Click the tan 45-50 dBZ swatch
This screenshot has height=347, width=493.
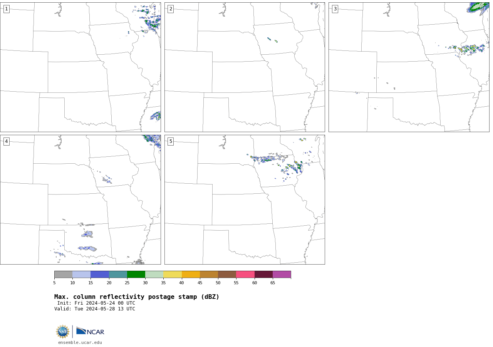click(x=209, y=275)
